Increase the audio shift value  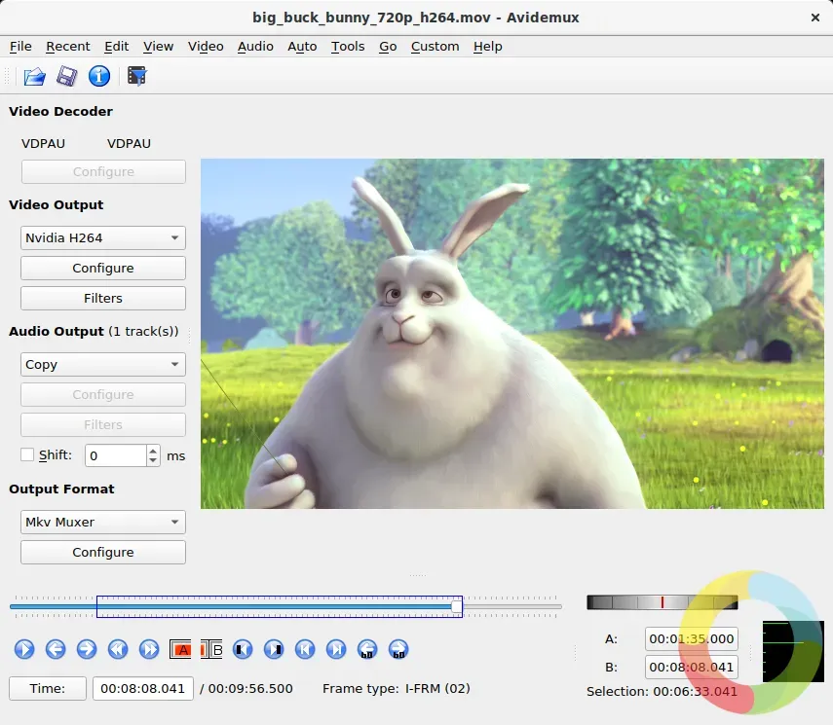[x=153, y=451]
